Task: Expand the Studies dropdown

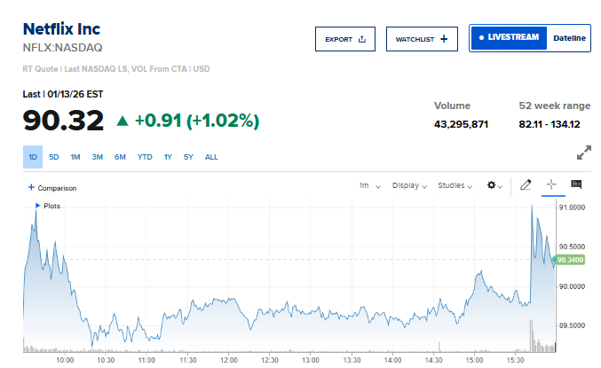Action: tap(455, 186)
